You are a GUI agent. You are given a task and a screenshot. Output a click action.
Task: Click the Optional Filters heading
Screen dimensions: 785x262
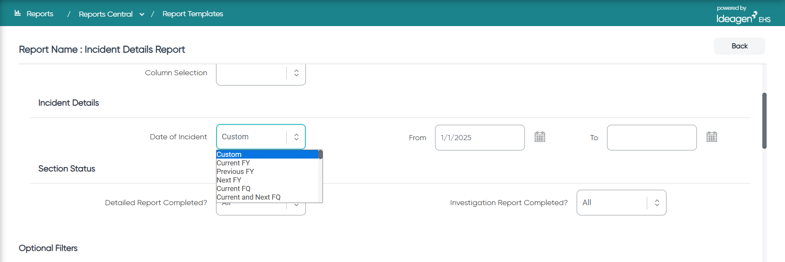(x=48, y=248)
